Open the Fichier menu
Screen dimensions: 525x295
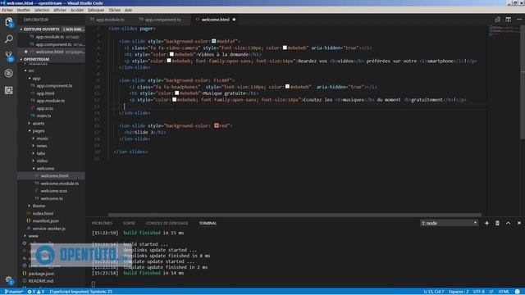pos(7,10)
